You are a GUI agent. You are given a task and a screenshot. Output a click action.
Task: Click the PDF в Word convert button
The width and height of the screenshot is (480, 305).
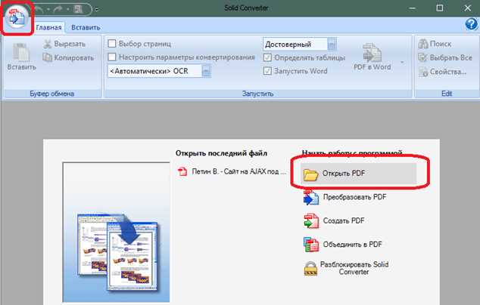pyautogui.click(x=372, y=57)
